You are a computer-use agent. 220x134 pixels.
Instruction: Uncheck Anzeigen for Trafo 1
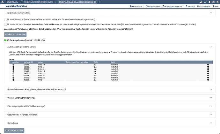click(x=13, y=80)
